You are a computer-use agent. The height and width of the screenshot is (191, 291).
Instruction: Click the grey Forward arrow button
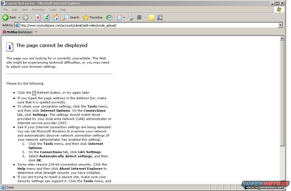(x=25, y=17)
